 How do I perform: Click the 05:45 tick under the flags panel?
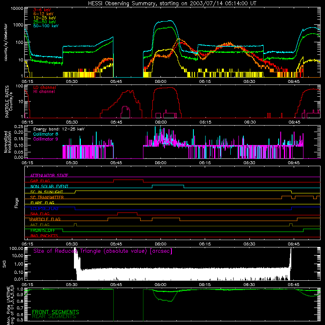[116, 244]
